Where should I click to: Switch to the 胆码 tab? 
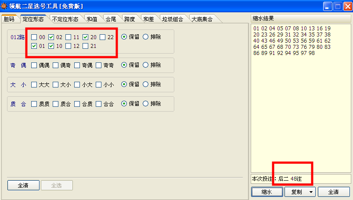9,19
